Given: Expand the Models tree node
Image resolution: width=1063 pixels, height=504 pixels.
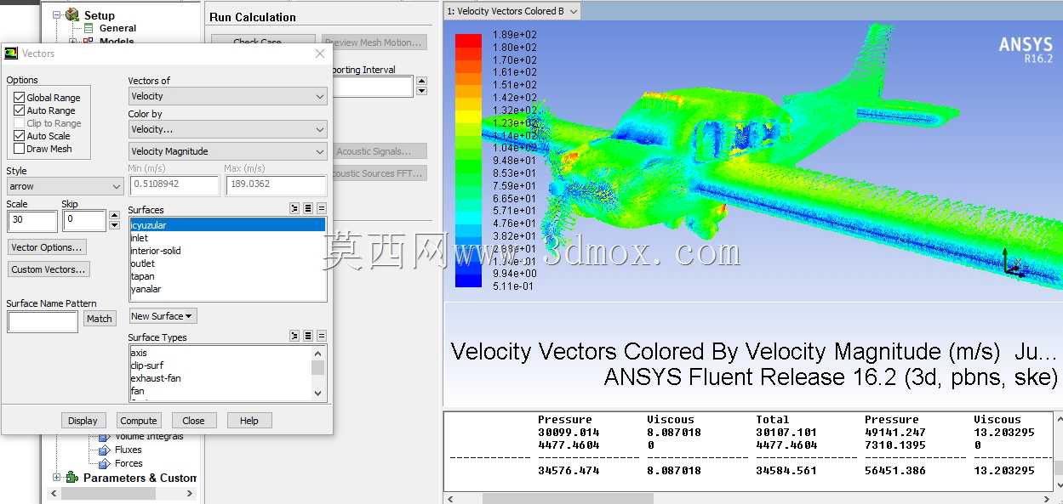Looking at the screenshot, I should coord(72,41).
